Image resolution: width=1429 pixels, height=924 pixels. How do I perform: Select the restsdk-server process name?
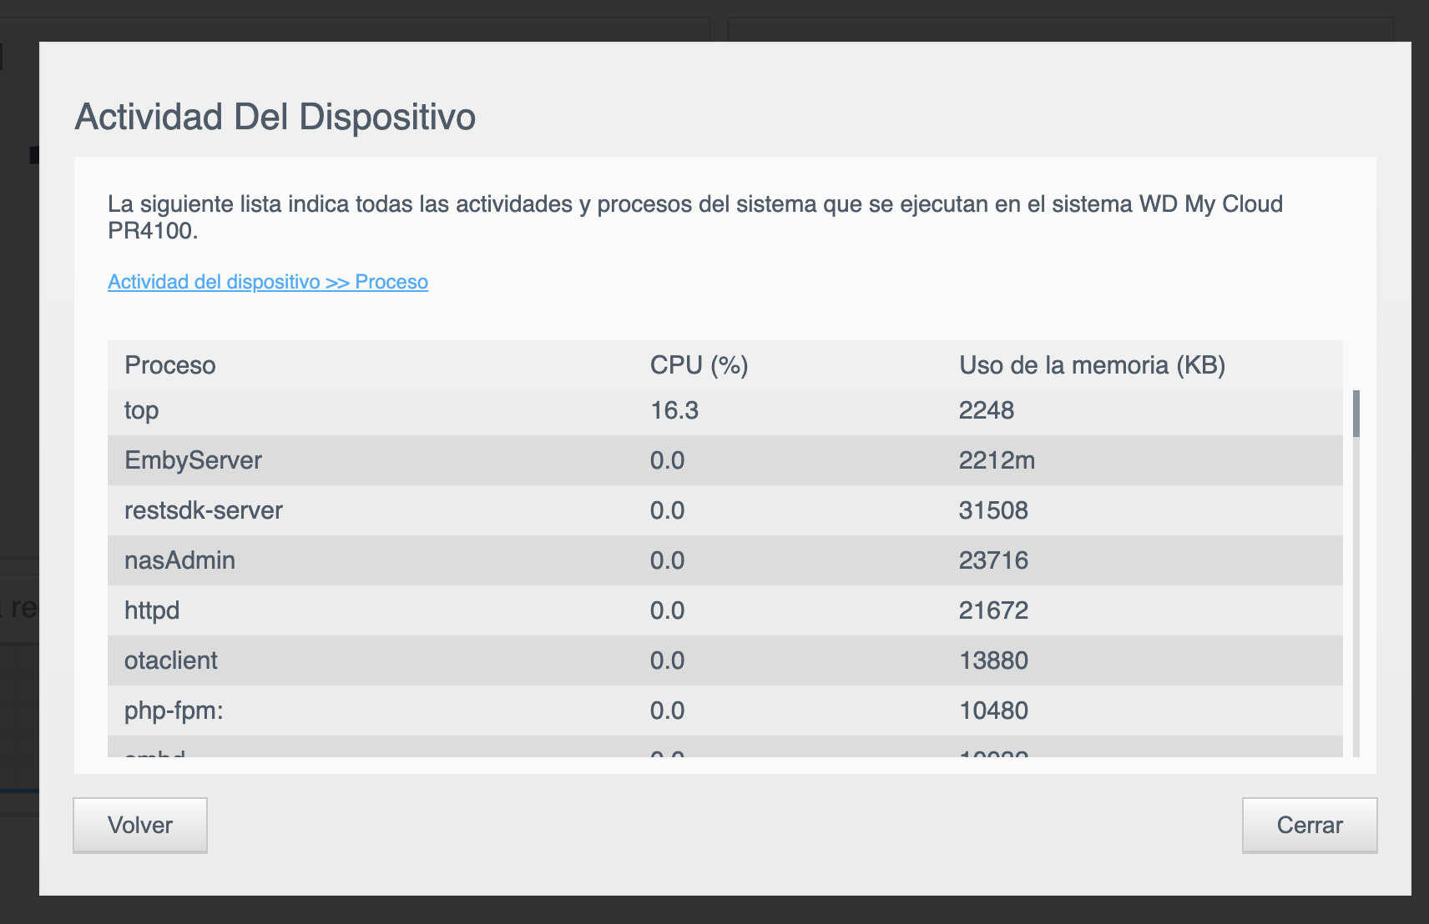(x=204, y=510)
